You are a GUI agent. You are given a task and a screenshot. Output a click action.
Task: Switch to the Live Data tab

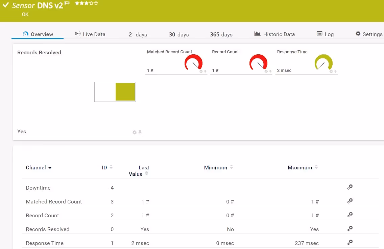tap(90, 34)
